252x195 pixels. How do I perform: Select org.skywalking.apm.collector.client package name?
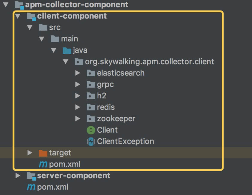[149, 62]
